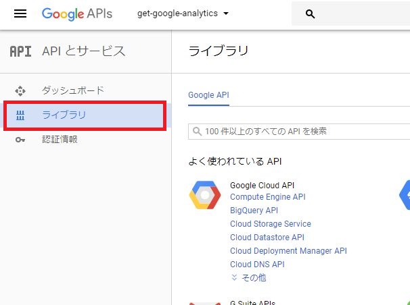This screenshot has width=410, height=305.
Task: Open the Cloud Datastore API link
Action: click(267, 238)
